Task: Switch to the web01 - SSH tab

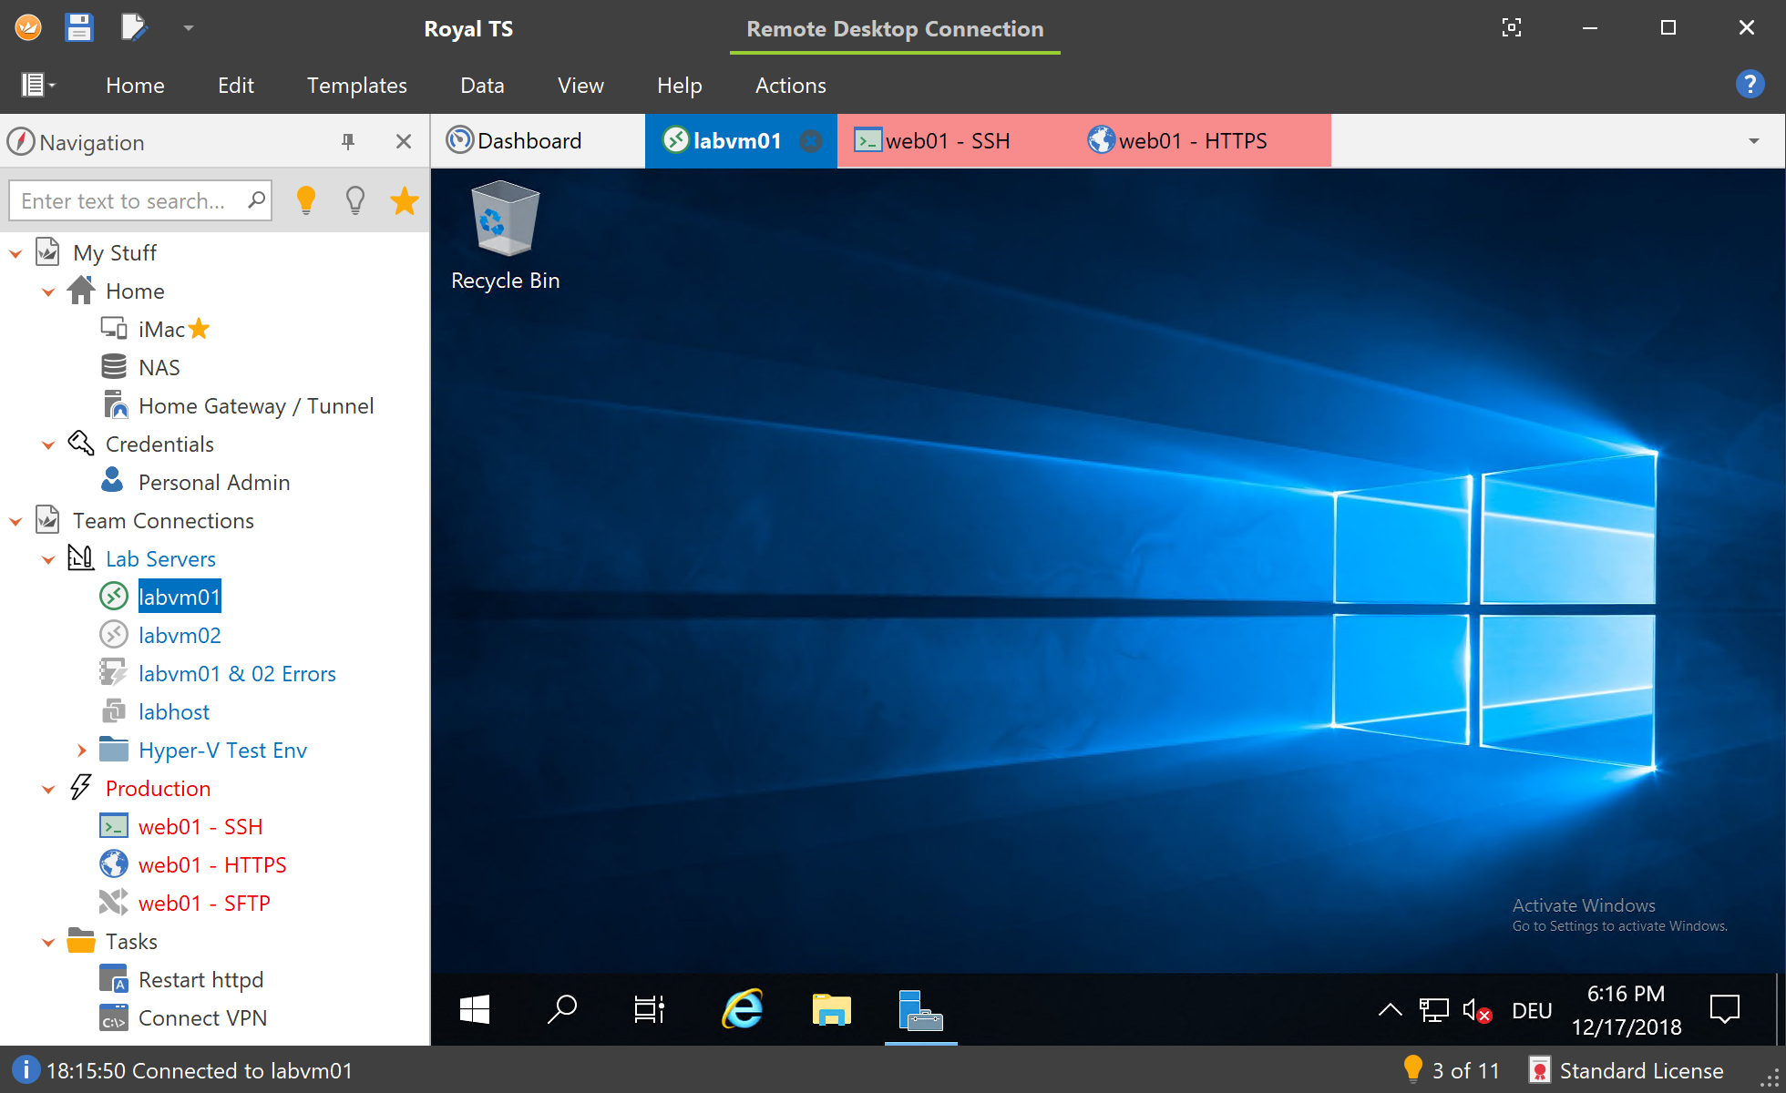Action: [948, 141]
